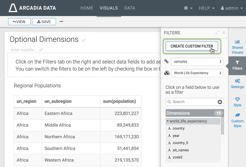
Task: Open the World Life Expectancy dataset dropdown
Action: click(197, 73)
